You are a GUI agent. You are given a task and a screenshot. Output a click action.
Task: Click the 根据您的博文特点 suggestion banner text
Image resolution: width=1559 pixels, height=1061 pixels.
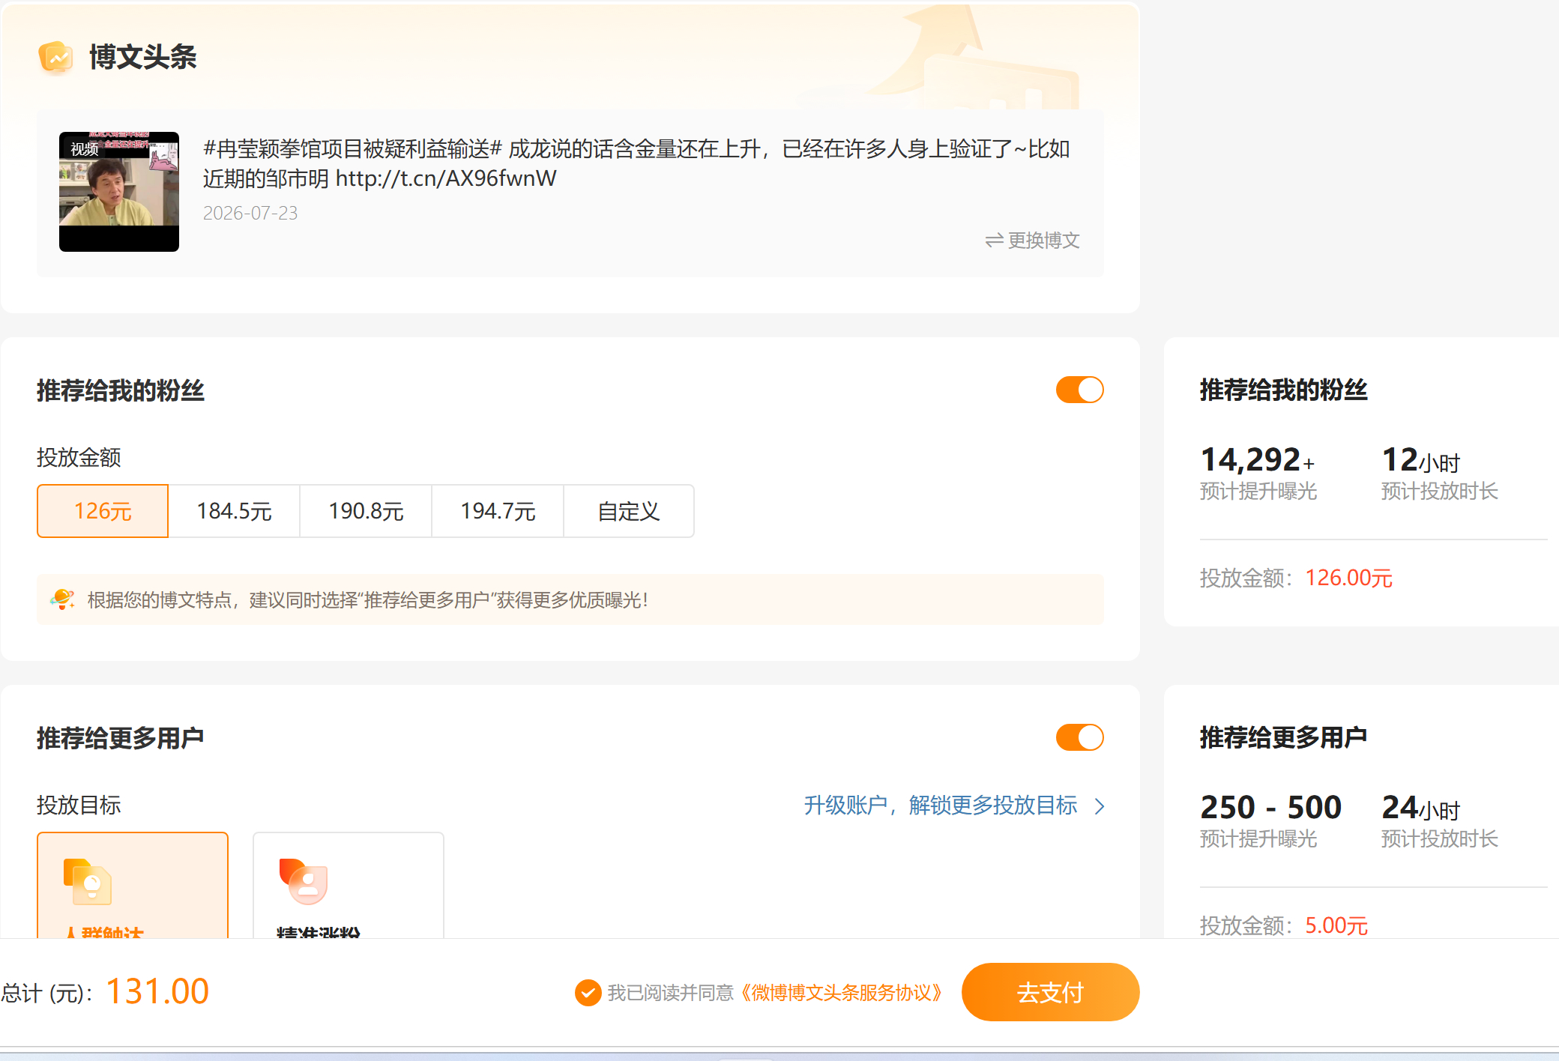367,600
